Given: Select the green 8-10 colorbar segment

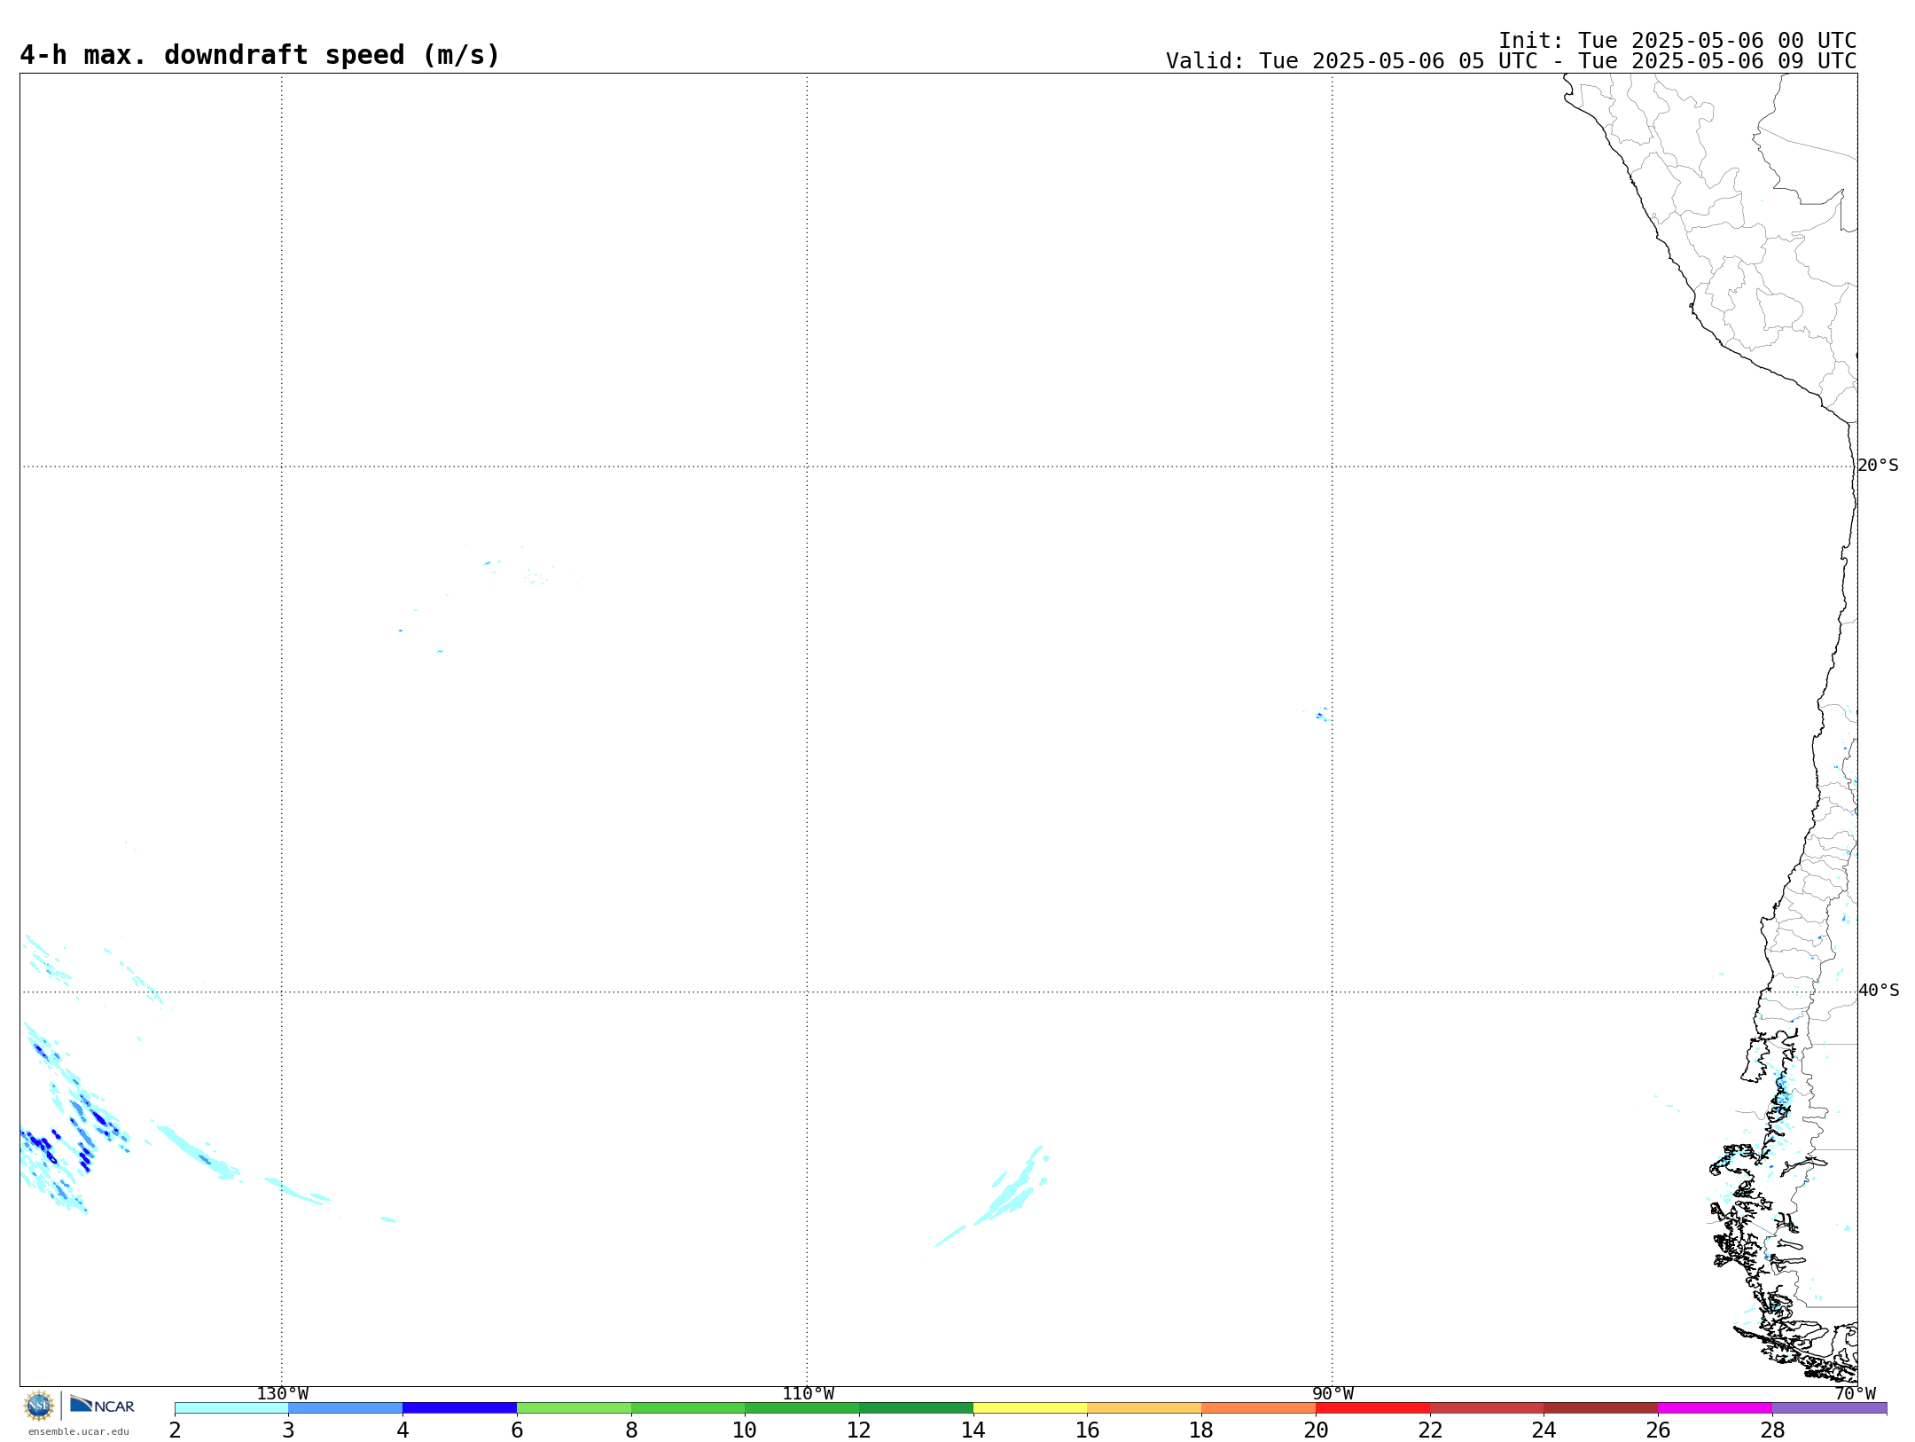Looking at the screenshot, I should pos(688,1408).
